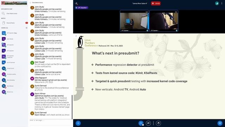The height and width of the screenshot is (127, 225).
Task: Click the red badge on Shared Notes
Action: [x=27, y=23]
